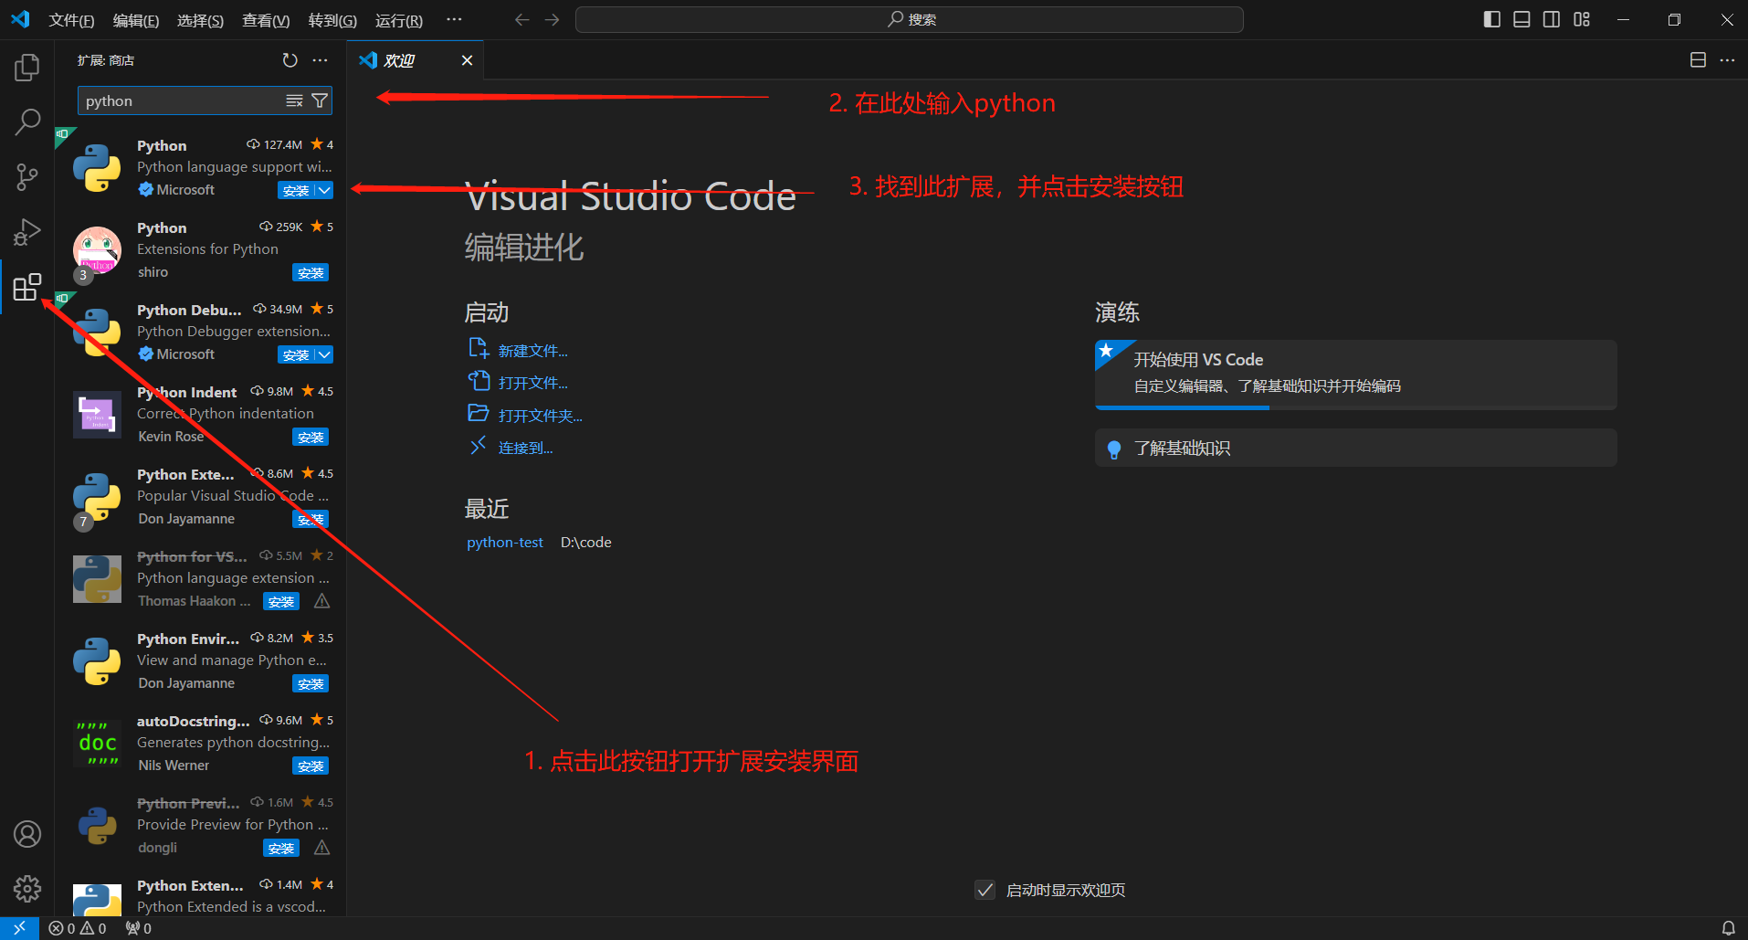The width and height of the screenshot is (1748, 940).
Task: Toggle the primary side bar layout button
Action: (x=1492, y=19)
